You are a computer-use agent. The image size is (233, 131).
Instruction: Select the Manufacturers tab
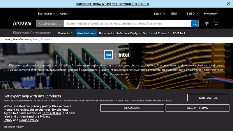[x=87, y=33]
